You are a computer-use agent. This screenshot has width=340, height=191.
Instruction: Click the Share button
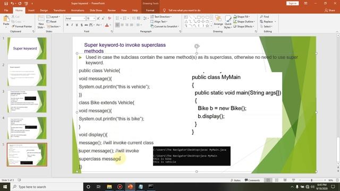(x=329, y=11)
